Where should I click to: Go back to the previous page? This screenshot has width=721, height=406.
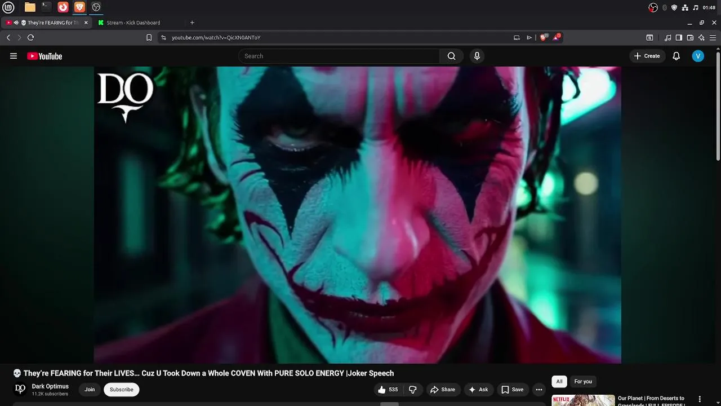click(8, 38)
